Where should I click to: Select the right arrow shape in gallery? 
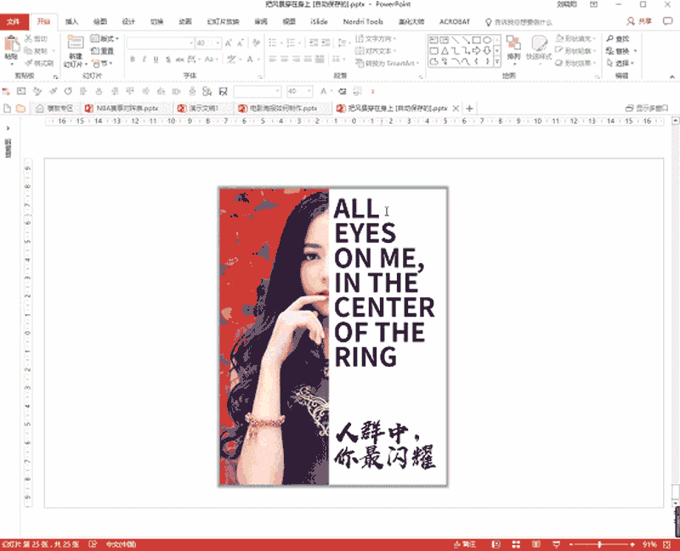coord(476,51)
